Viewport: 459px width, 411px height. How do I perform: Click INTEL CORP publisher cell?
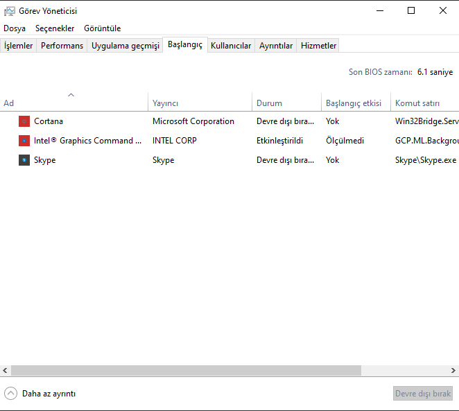pos(175,141)
